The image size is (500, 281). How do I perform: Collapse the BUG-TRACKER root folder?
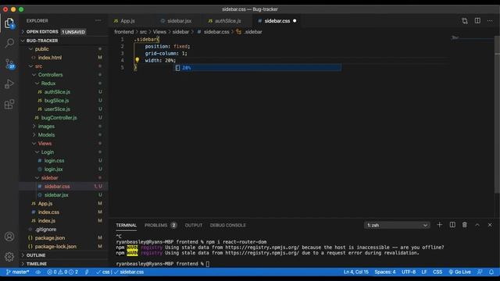[41, 41]
